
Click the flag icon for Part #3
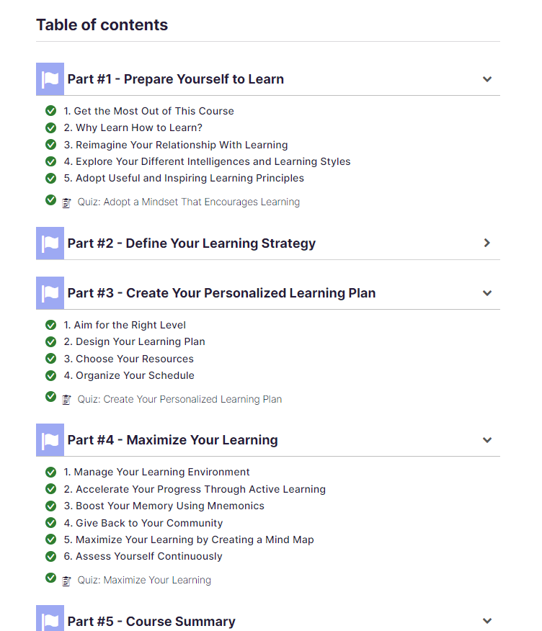tap(50, 293)
